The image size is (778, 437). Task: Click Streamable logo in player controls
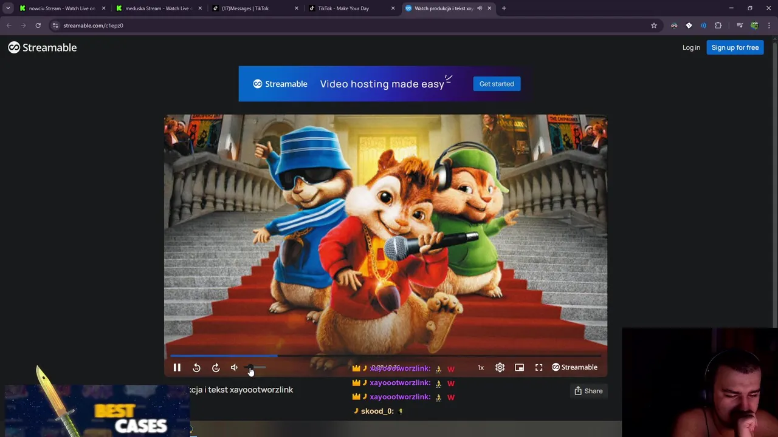tap(574, 367)
